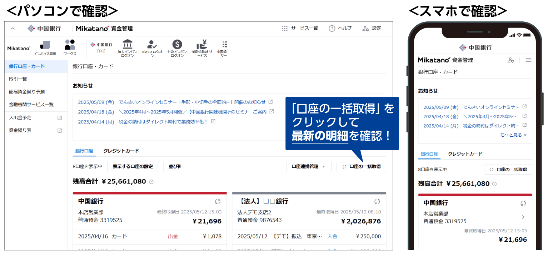Screen dimensions: 548x257
Task: Expand 中国銀行 account chevron on smartphone
Action: 523,217
